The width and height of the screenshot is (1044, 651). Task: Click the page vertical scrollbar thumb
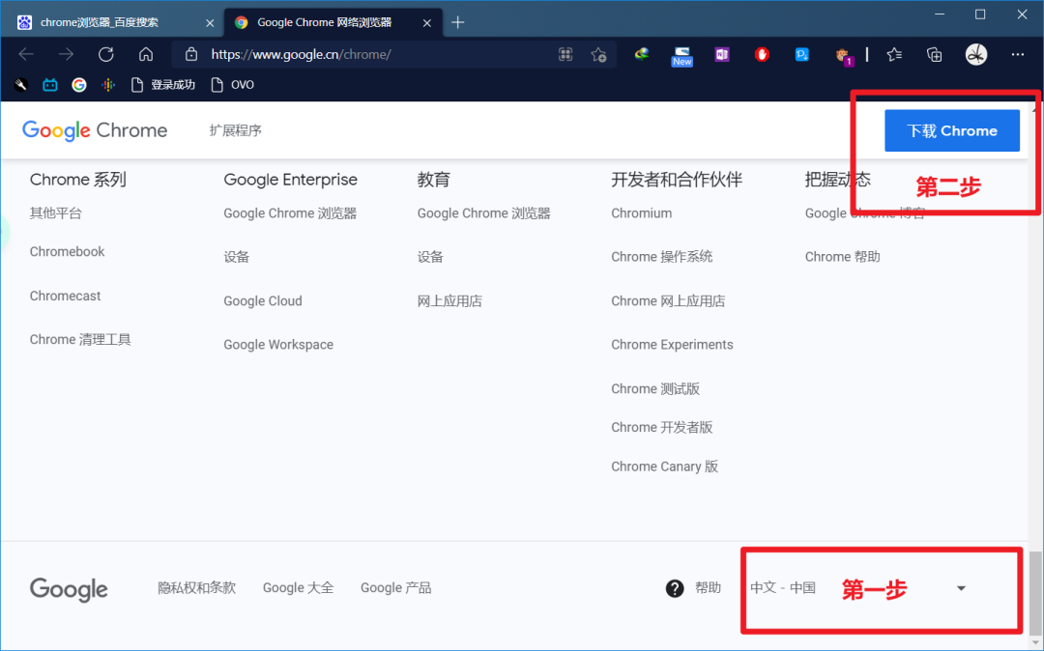click(x=1034, y=593)
